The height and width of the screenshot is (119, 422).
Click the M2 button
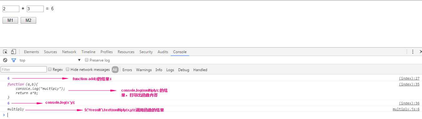point(28,21)
